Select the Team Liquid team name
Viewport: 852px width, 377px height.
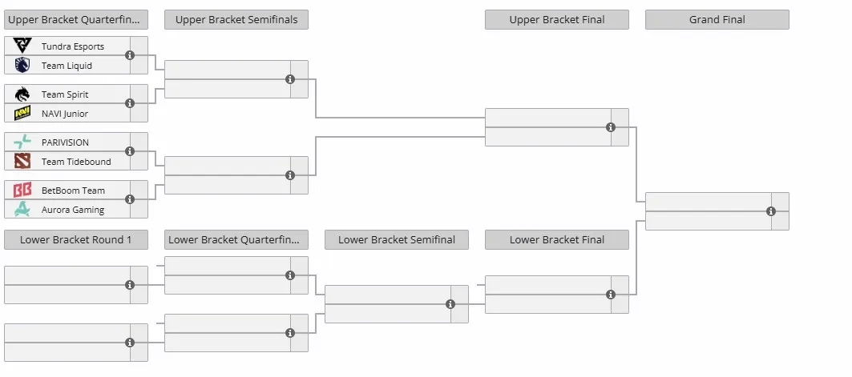67,66
